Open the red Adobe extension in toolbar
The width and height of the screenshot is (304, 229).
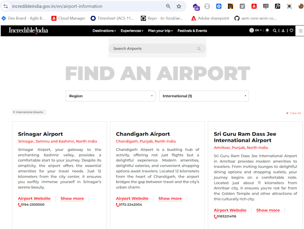pyautogui.click(x=254, y=6)
